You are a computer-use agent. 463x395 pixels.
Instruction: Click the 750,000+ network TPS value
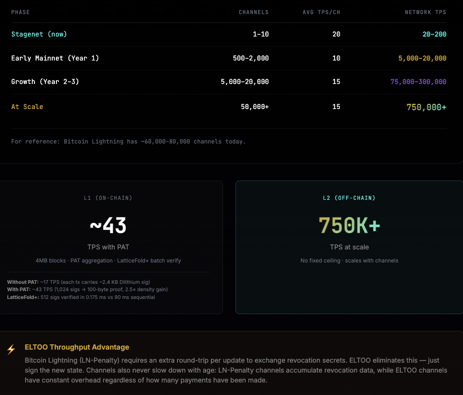(426, 107)
